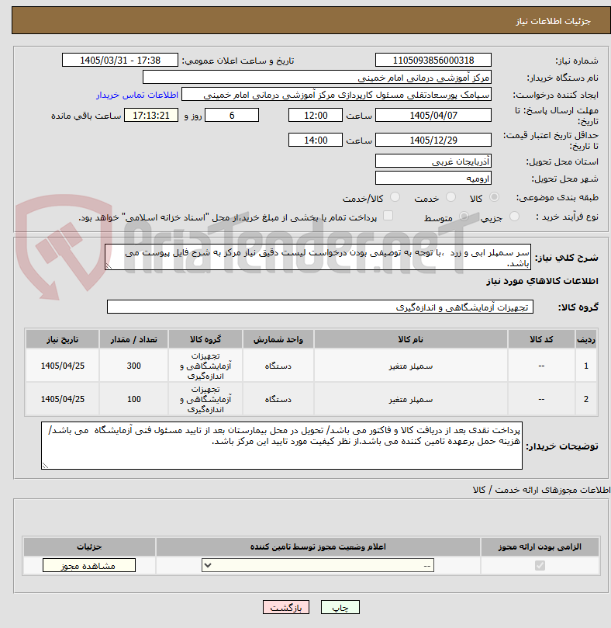
Task: Click the response deadline date 1405/04/07
Action: (433, 116)
